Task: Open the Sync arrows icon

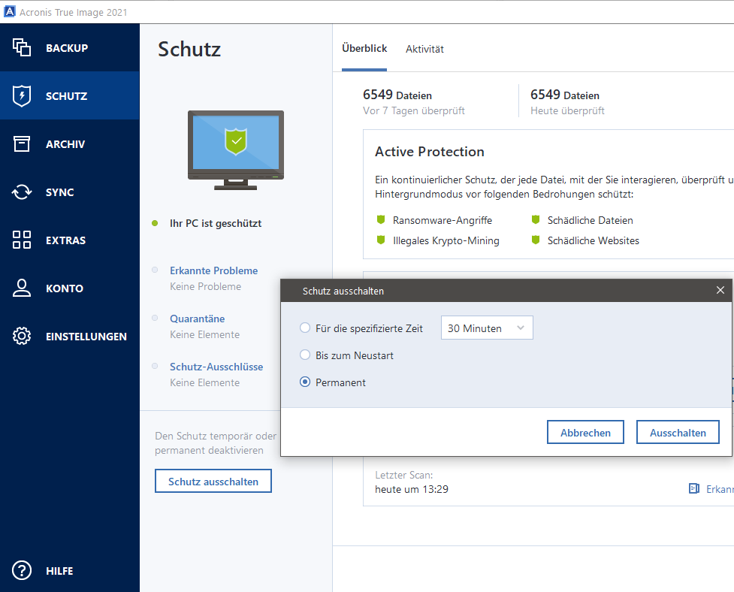Action: click(x=22, y=192)
